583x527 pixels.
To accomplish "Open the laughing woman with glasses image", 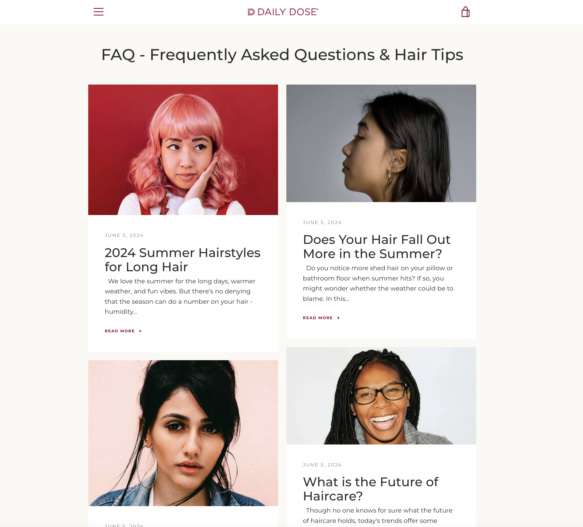I will pyautogui.click(x=381, y=396).
